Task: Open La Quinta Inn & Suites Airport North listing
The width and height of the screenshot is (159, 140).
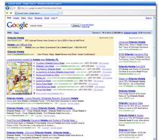Action: click(55, 72)
